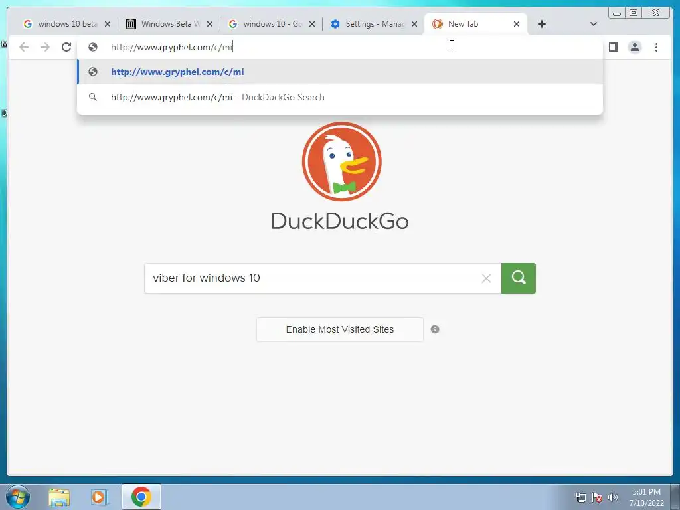This screenshot has height=510, width=680.
Task: Click the DuckDuckGo duck logo
Action: click(x=342, y=161)
